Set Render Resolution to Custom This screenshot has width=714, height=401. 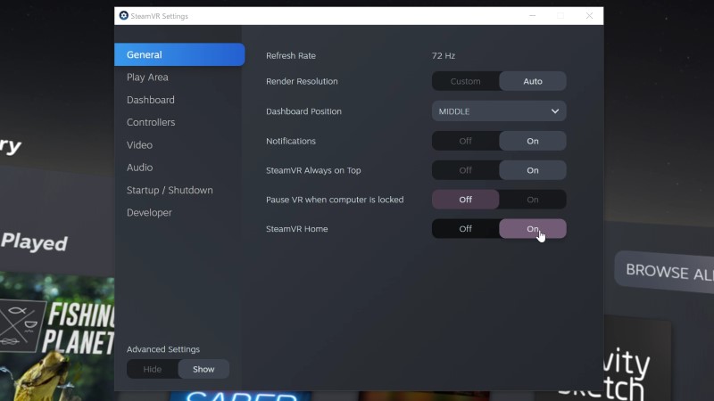(x=465, y=81)
